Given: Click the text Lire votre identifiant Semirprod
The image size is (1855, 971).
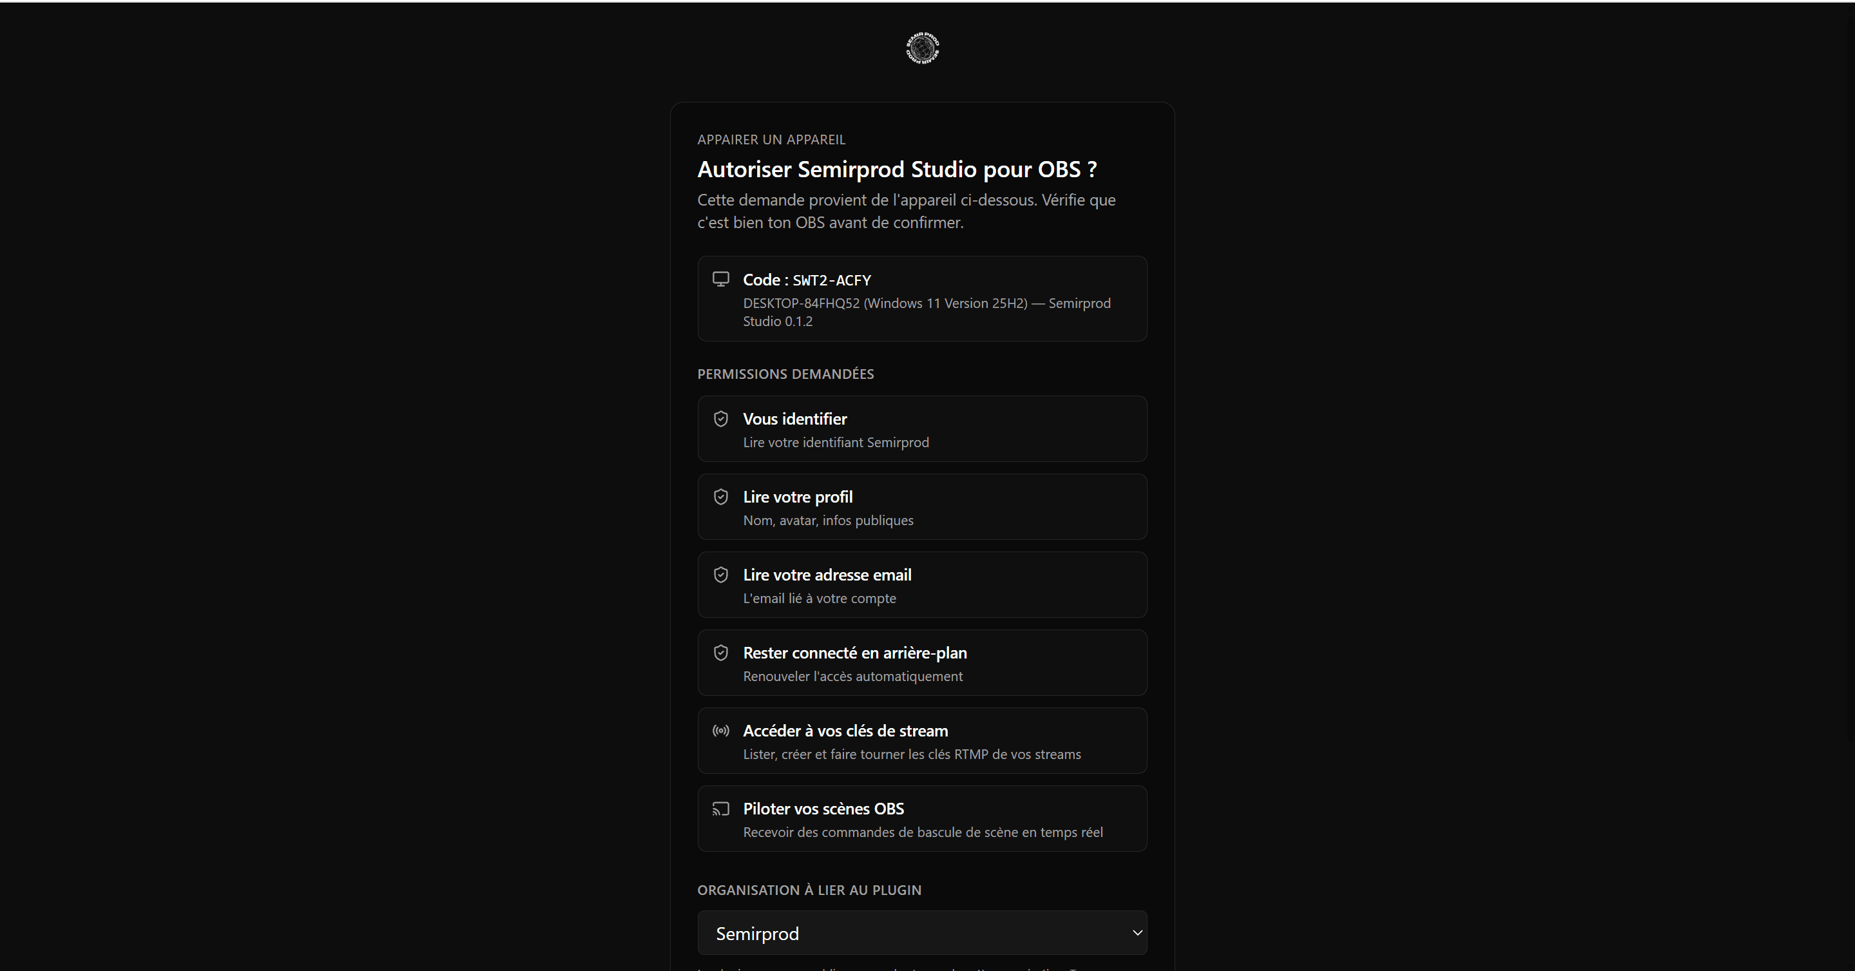Looking at the screenshot, I should [x=836, y=442].
